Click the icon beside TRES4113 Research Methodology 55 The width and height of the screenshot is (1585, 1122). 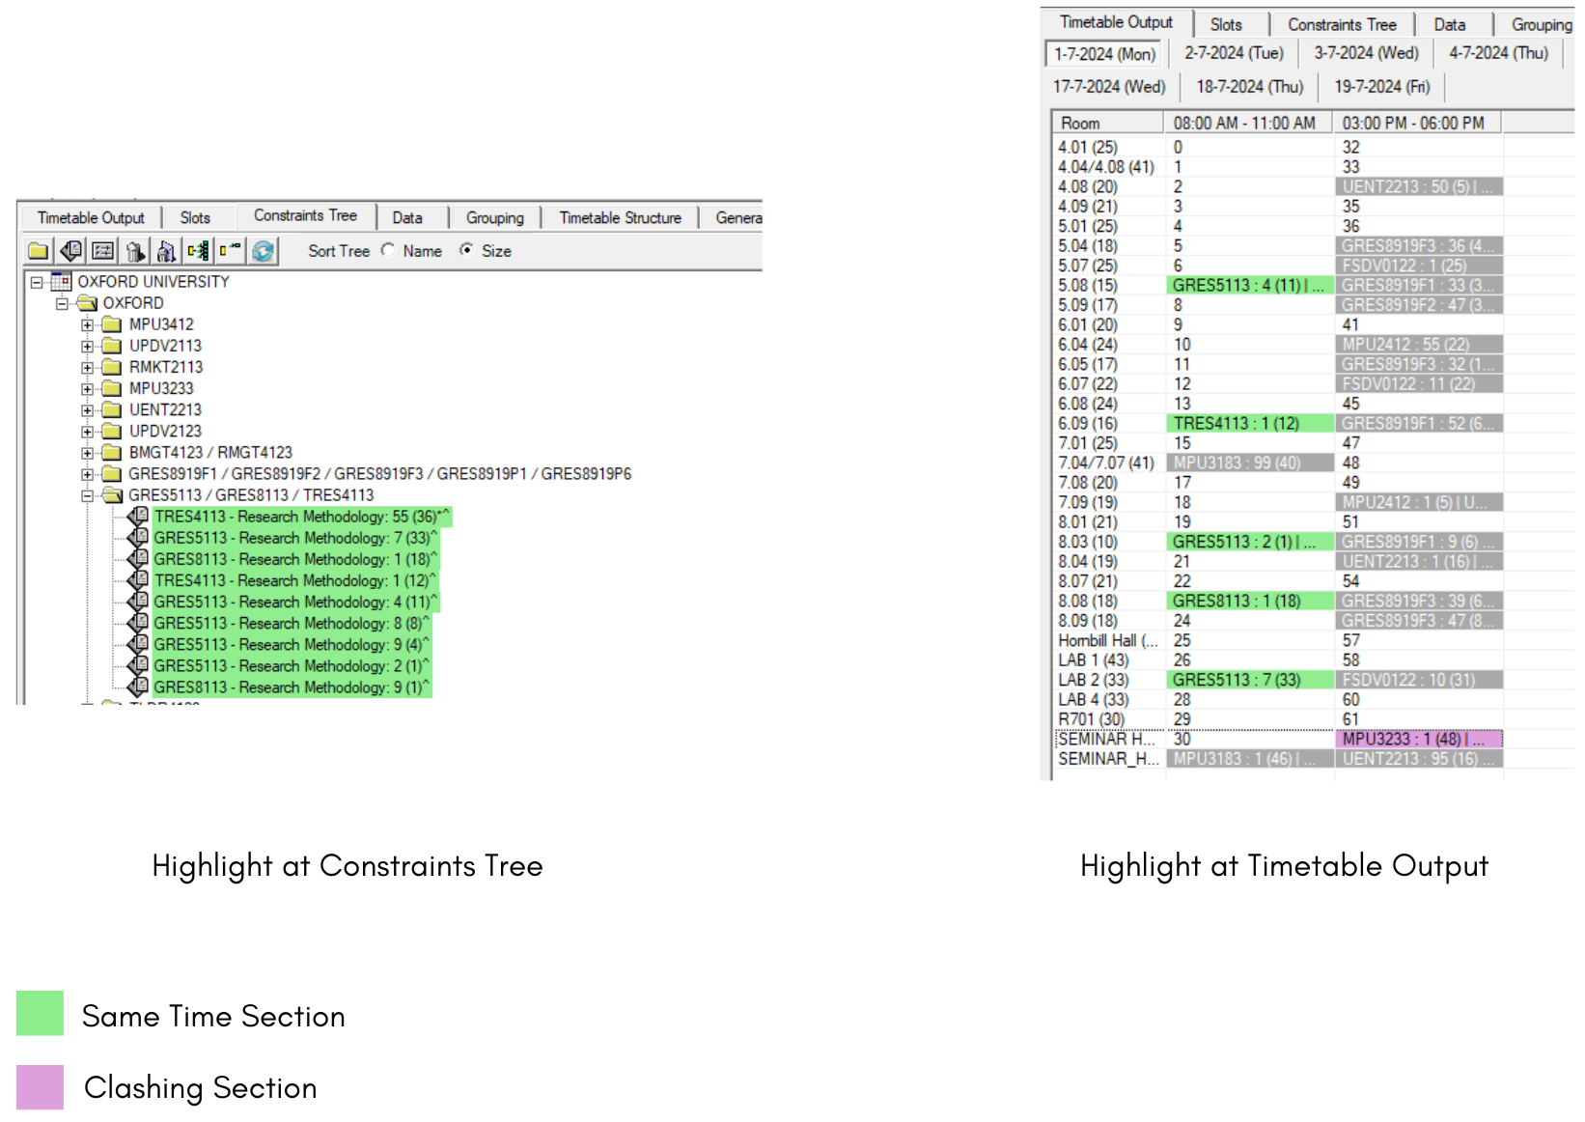138,517
